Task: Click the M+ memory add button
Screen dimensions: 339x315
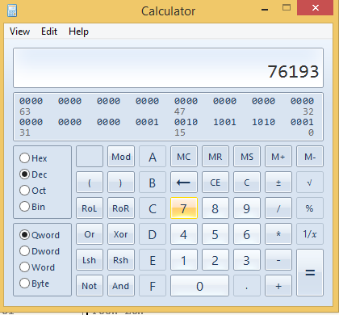Action: (x=278, y=157)
